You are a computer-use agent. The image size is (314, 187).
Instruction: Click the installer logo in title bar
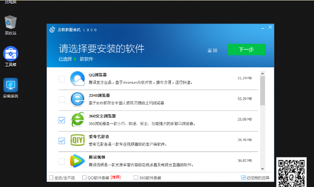click(x=52, y=30)
